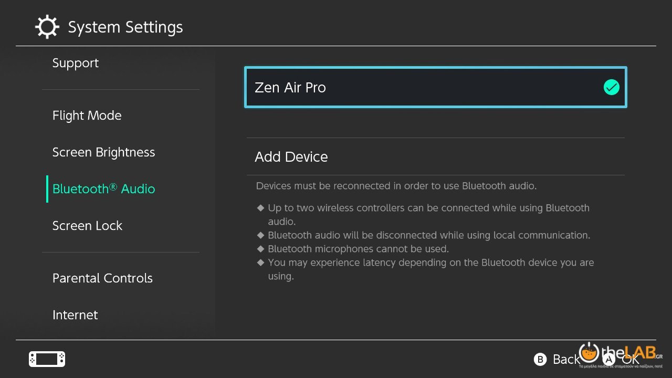Screen dimensions: 672x378
Task: Click the green checkmark beside Zen Air Pro
Action: [x=611, y=87]
